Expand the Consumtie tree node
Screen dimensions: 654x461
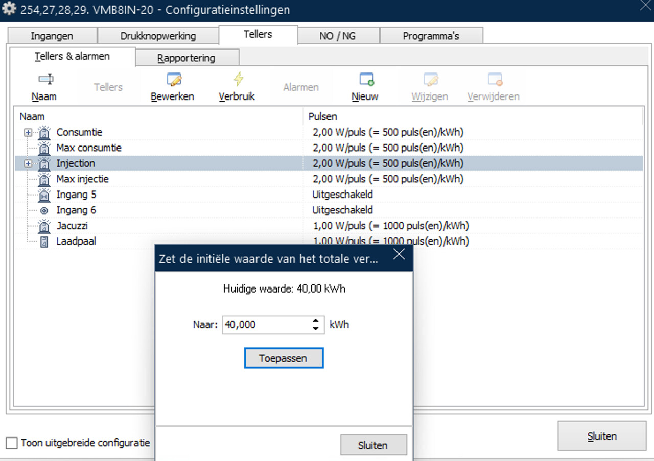tap(28, 133)
